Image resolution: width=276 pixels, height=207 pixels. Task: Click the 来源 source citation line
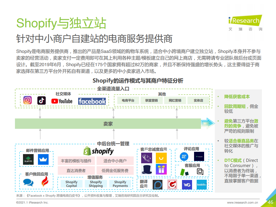point(88,195)
